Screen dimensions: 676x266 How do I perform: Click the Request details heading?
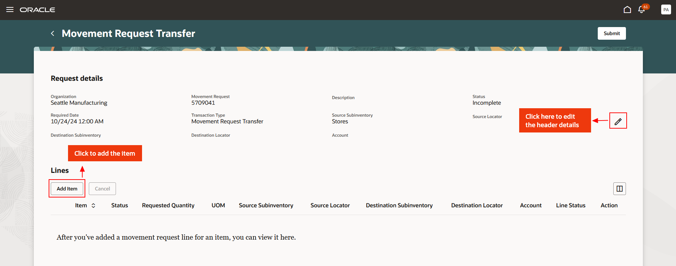(77, 78)
